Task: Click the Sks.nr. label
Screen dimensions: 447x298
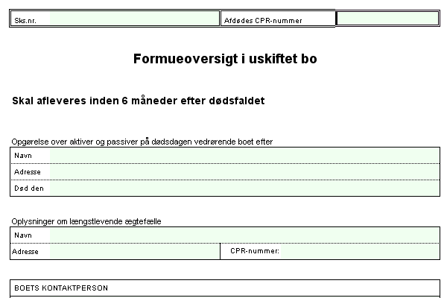Action: point(25,21)
